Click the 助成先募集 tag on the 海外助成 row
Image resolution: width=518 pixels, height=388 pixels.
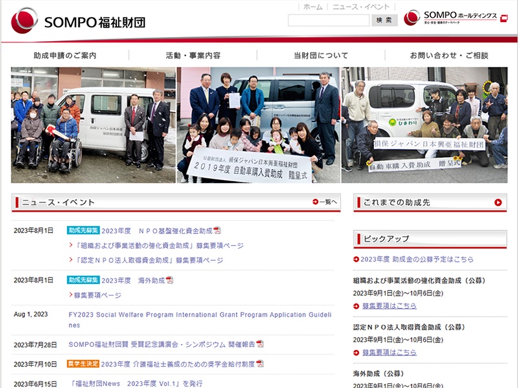[84, 280]
